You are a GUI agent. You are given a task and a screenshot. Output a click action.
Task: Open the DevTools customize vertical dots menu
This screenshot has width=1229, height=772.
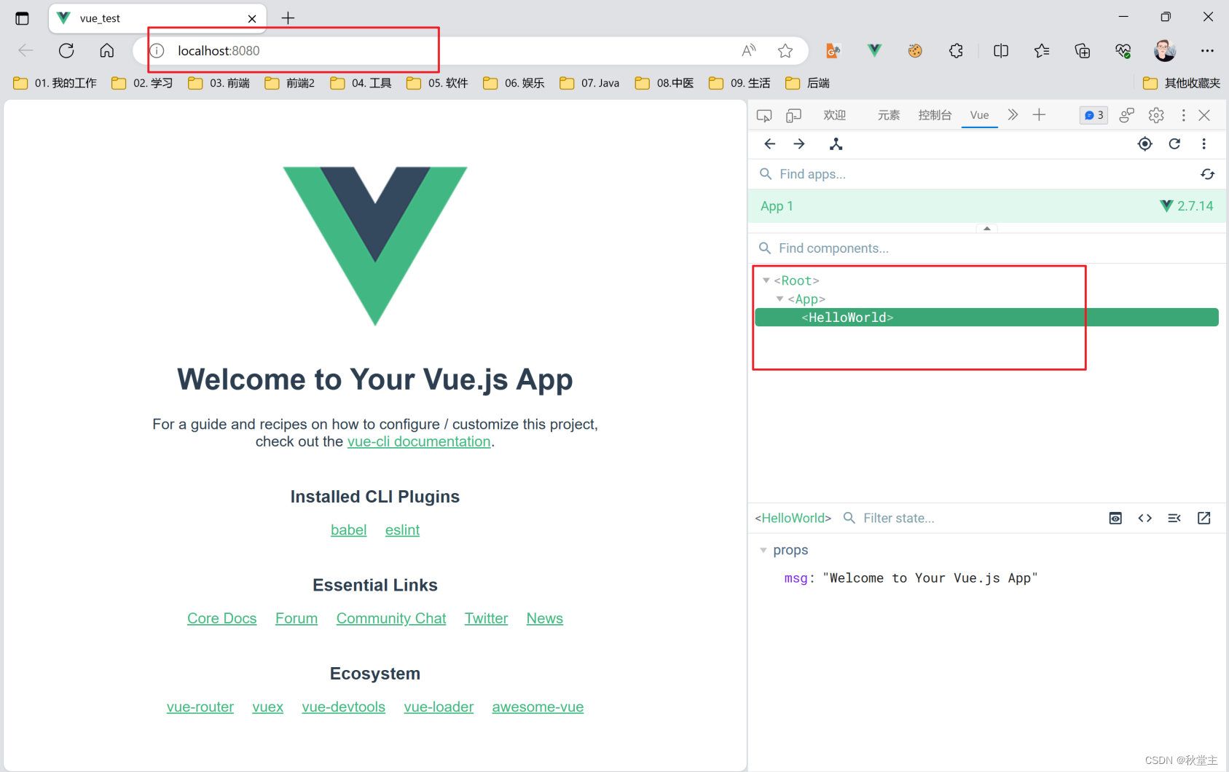(x=1183, y=115)
